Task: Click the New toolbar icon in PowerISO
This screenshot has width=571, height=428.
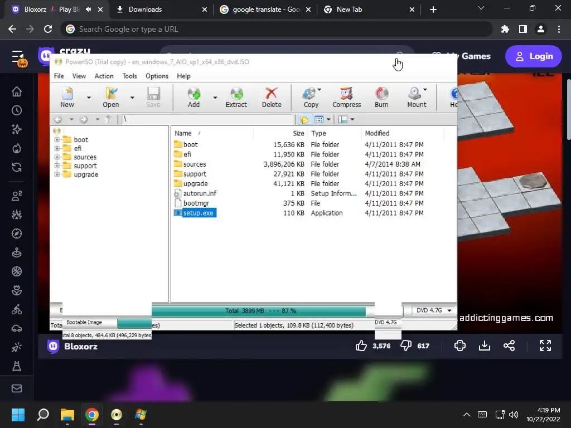Action: (x=67, y=98)
